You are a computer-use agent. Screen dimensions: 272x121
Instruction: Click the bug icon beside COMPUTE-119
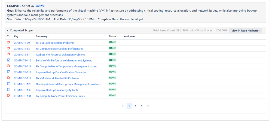point(9,78)
